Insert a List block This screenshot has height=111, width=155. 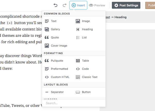[81, 37]
